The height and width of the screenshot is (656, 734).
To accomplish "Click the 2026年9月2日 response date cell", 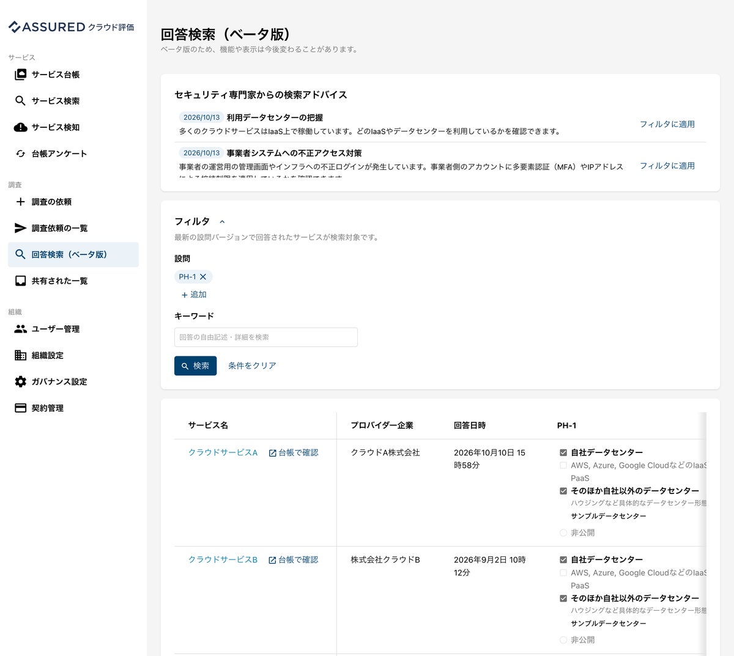I will pos(489,566).
